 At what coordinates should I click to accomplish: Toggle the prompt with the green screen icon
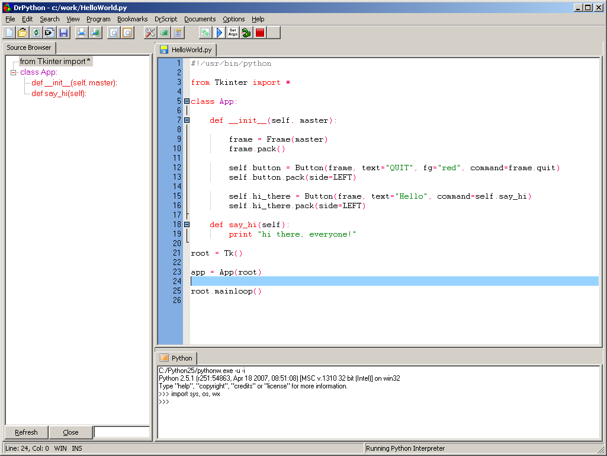click(x=164, y=33)
